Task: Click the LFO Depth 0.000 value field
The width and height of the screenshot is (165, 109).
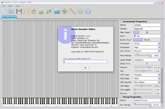Action: 157,90
